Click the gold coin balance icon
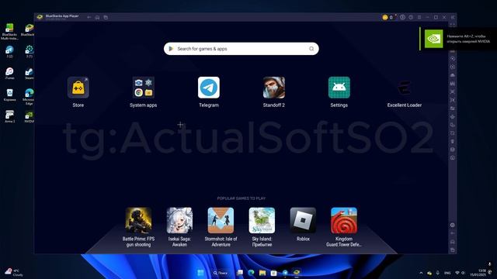The height and width of the screenshot is (279, 497). (385, 17)
